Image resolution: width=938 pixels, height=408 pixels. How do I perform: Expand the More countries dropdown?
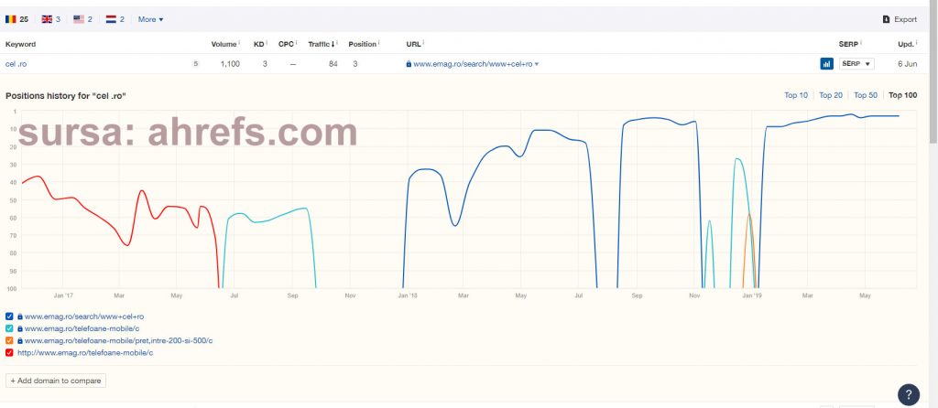click(x=150, y=18)
